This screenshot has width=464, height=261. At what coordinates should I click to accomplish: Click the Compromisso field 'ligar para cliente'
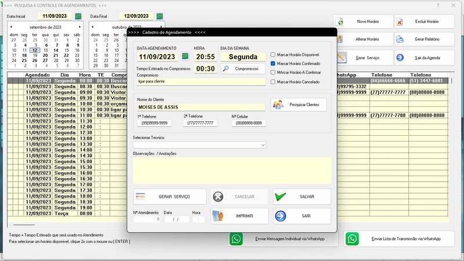[201, 82]
